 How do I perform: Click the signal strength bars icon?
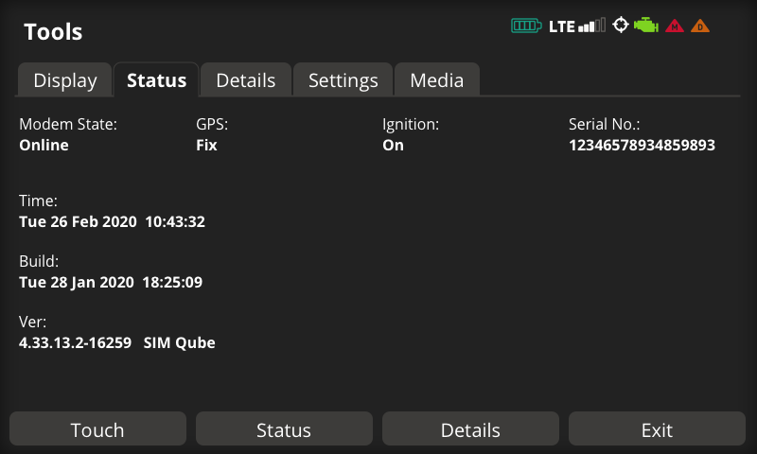592,26
